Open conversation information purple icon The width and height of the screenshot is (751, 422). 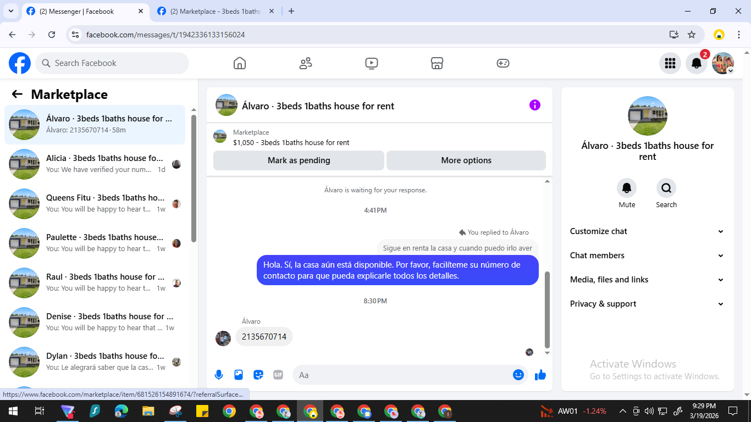point(535,105)
